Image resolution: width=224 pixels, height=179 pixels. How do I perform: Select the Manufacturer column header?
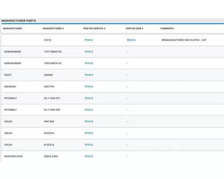point(13,28)
